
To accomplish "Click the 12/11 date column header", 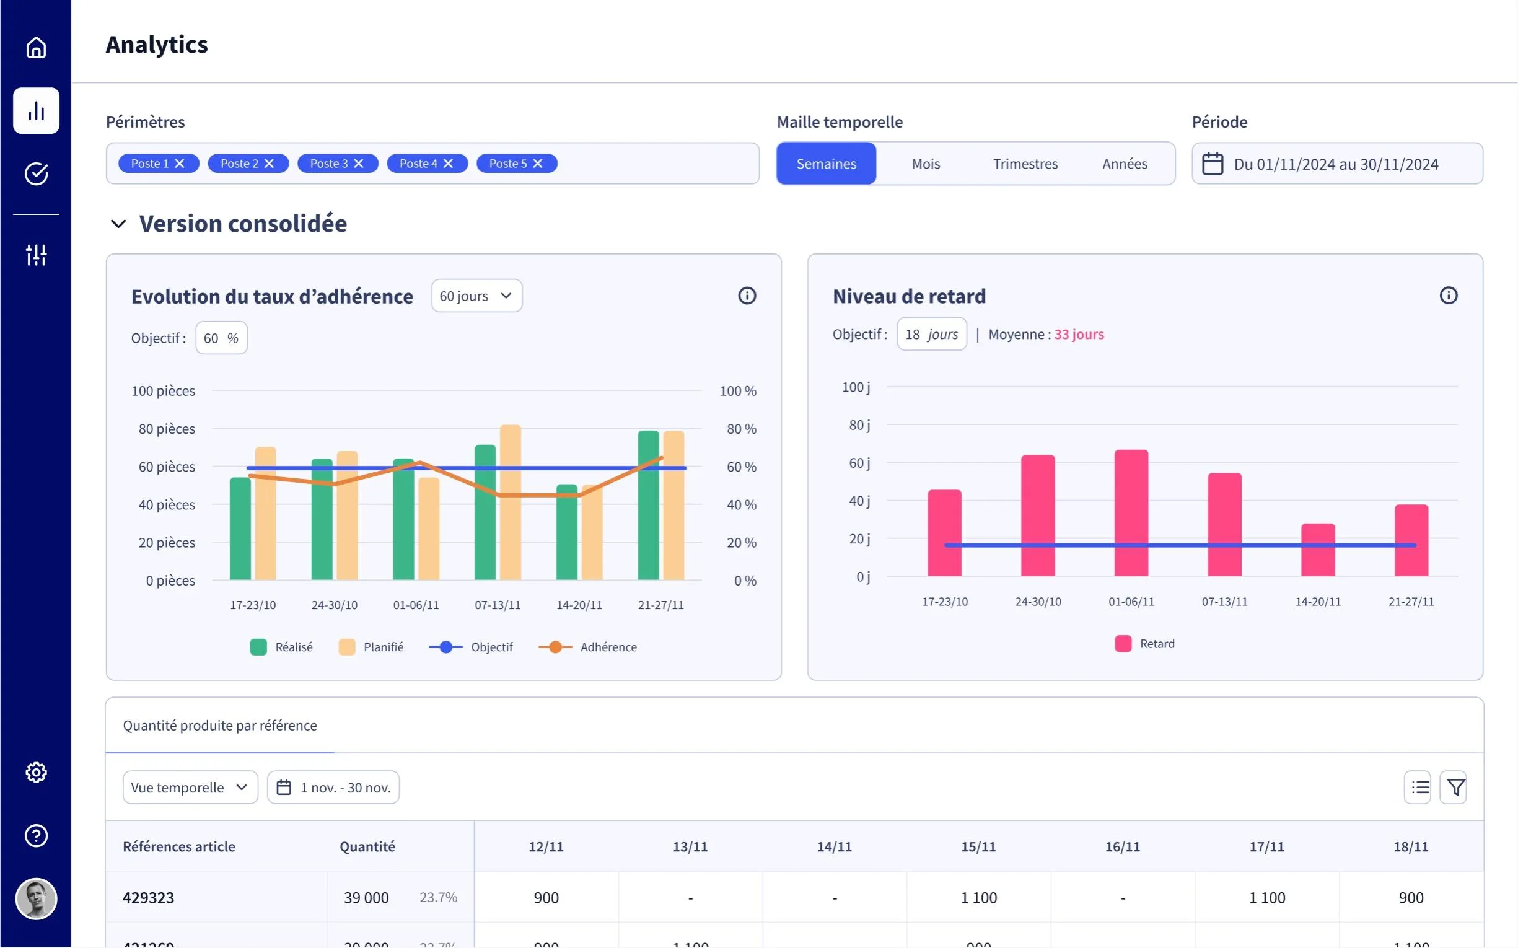I will [x=546, y=846].
